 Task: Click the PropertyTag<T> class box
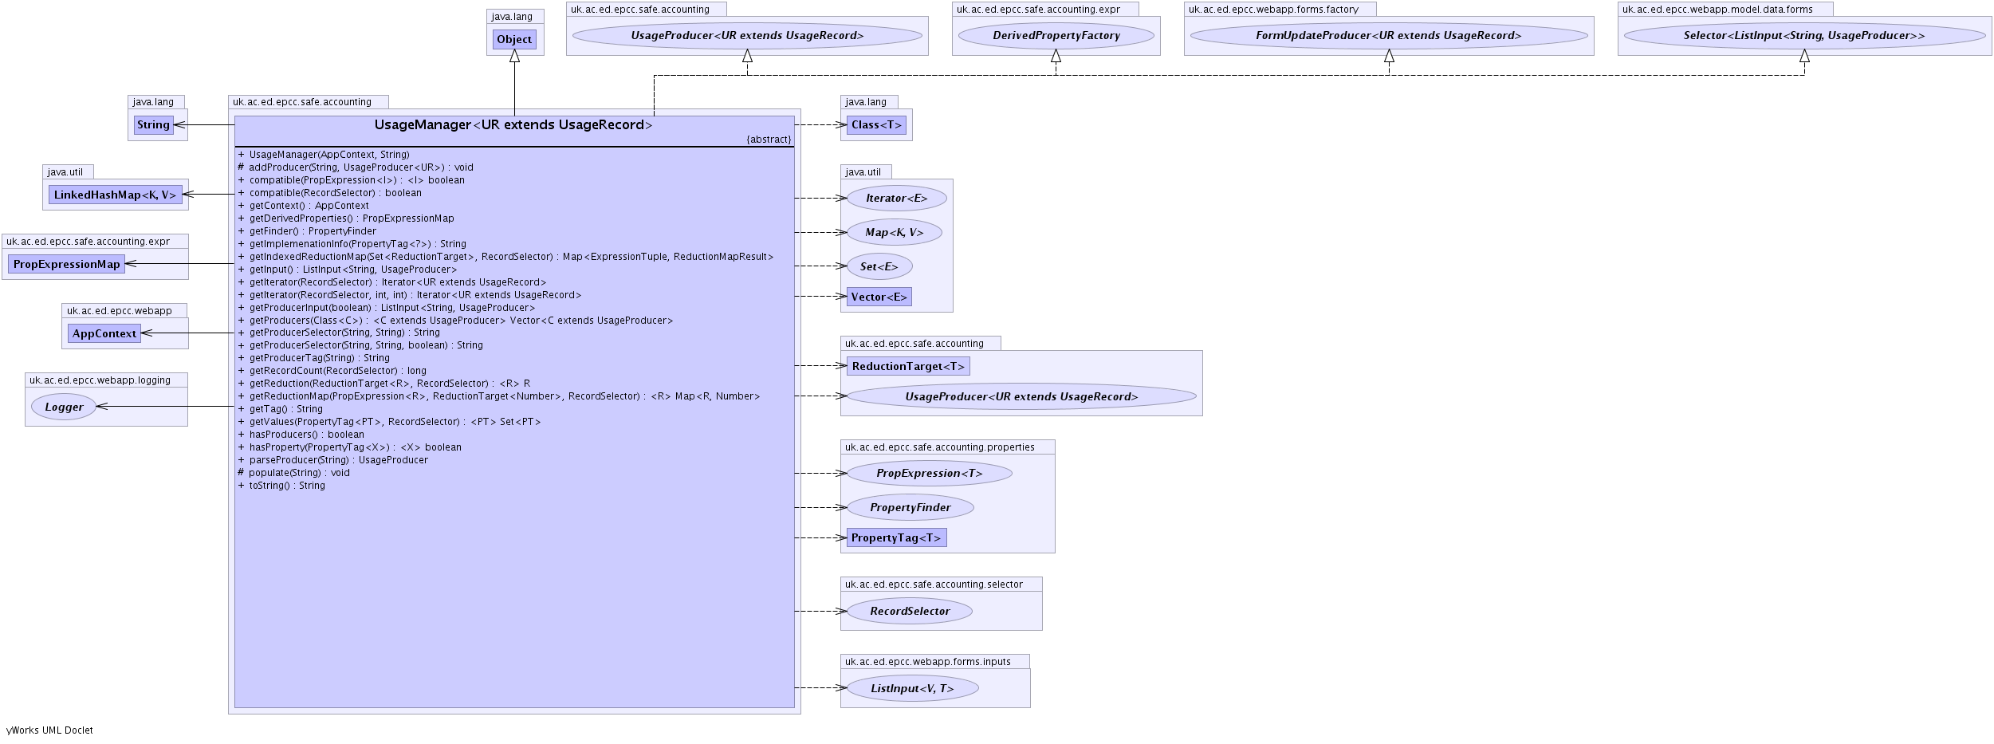tap(896, 537)
